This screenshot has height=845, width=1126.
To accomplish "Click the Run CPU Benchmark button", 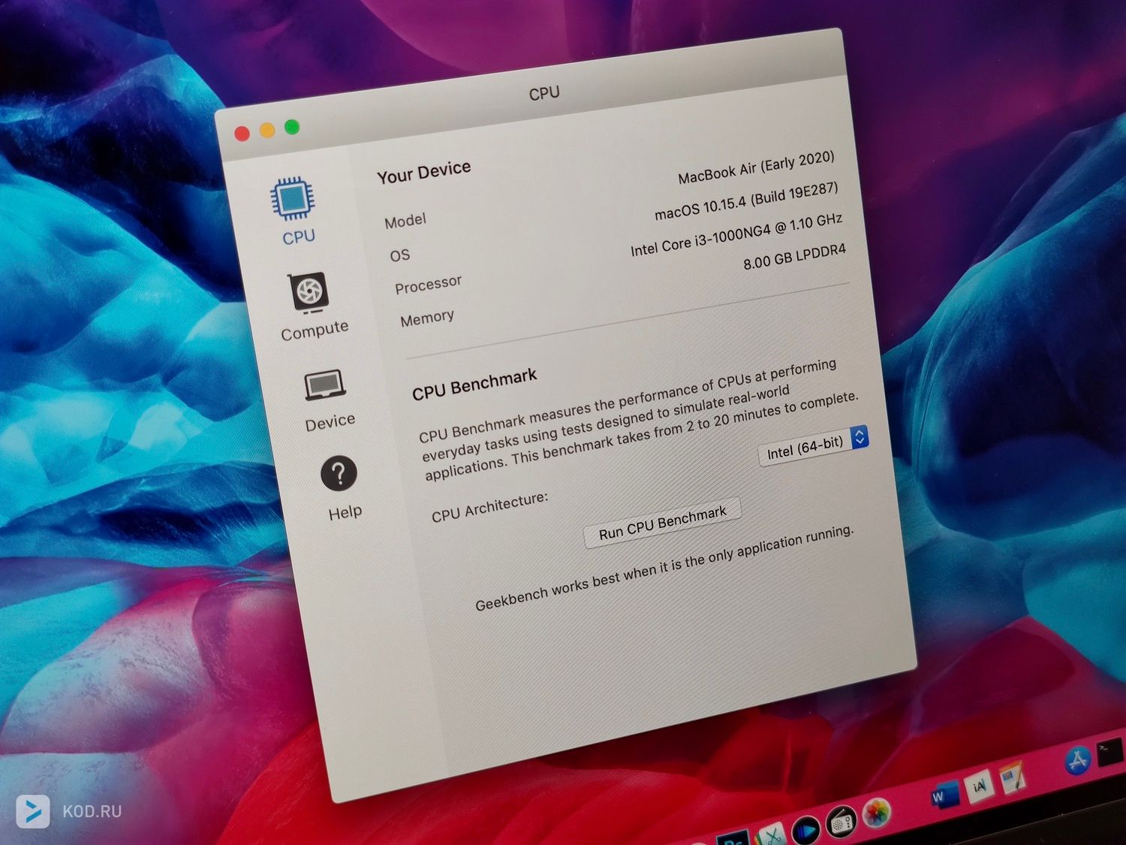I will tap(663, 522).
